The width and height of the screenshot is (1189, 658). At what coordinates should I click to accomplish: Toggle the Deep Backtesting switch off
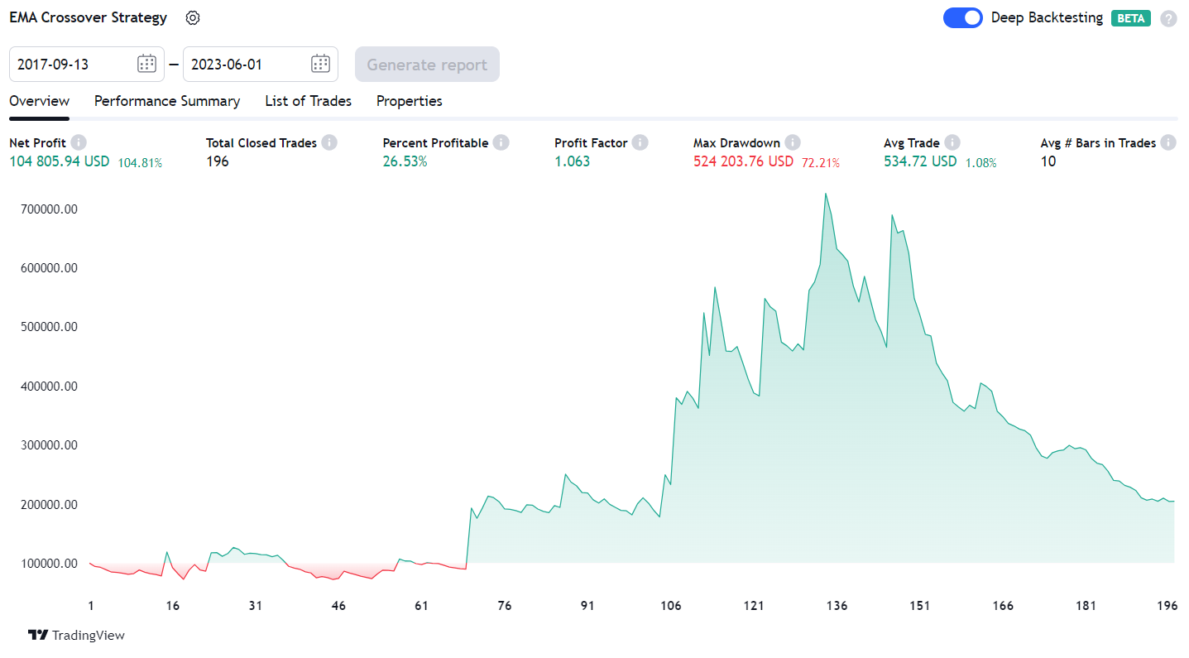962,17
